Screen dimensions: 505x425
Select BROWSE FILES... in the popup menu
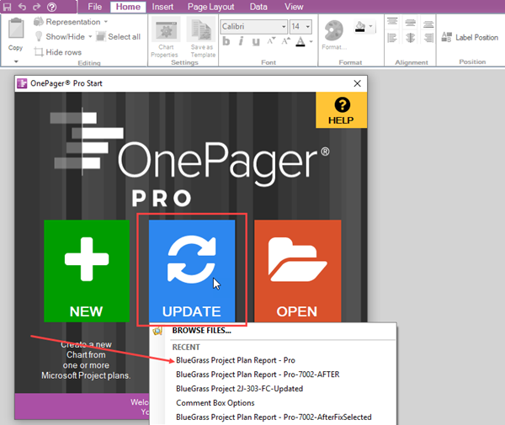pos(202,331)
